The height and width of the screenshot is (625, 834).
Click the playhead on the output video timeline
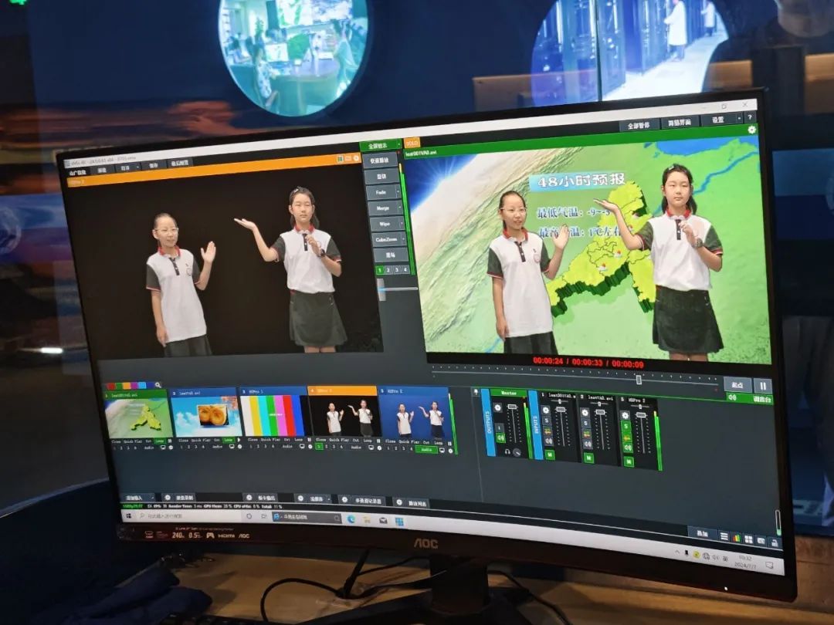pyautogui.click(x=639, y=379)
